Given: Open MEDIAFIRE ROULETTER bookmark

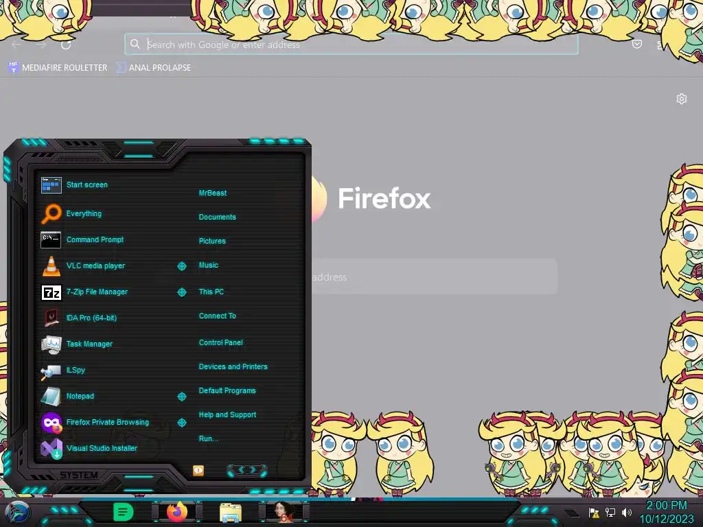Looking at the screenshot, I should (58, 68).
